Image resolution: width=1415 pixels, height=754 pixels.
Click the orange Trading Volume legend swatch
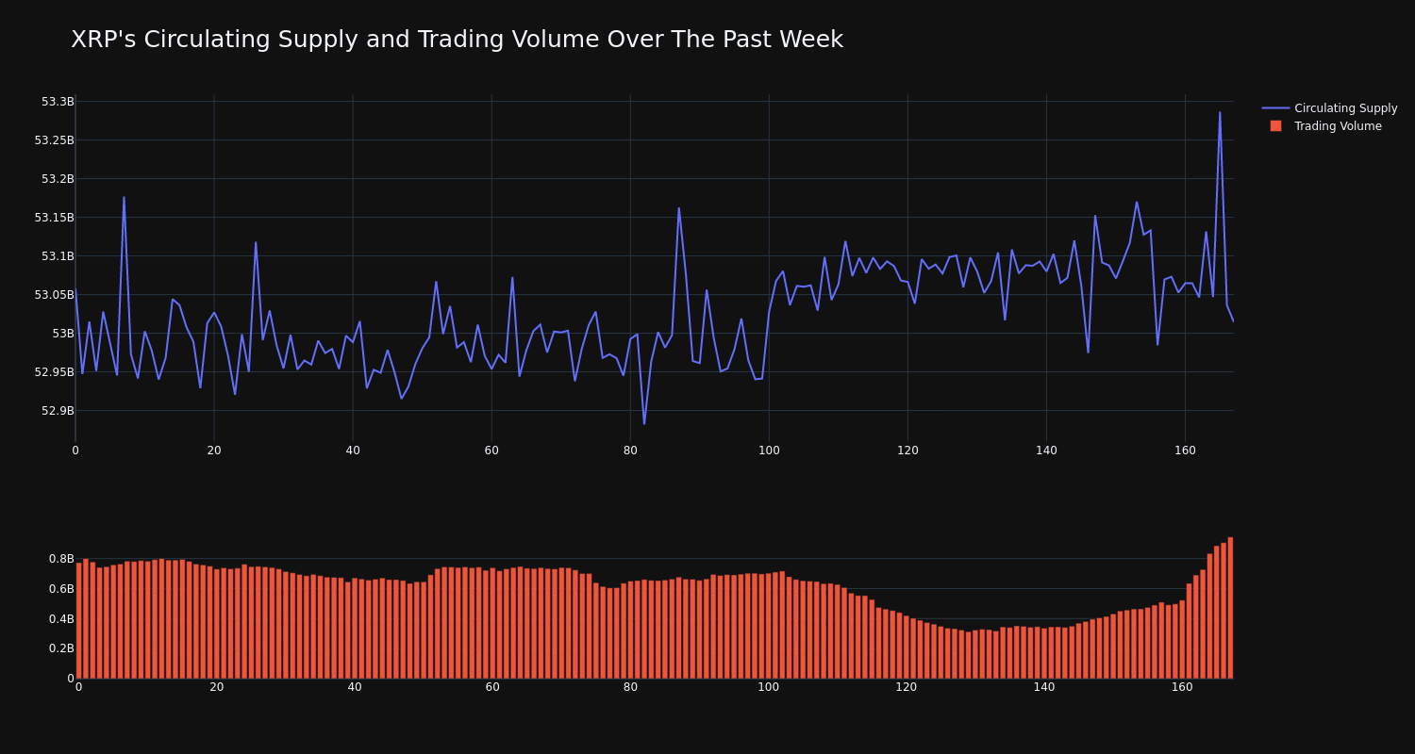(x=1275, y=126)
